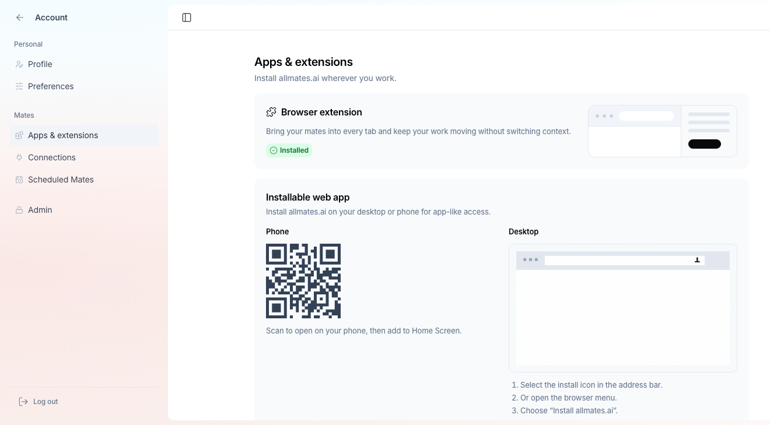Open the Admin section
The image size is (770, 425).
tap(84, 210)
